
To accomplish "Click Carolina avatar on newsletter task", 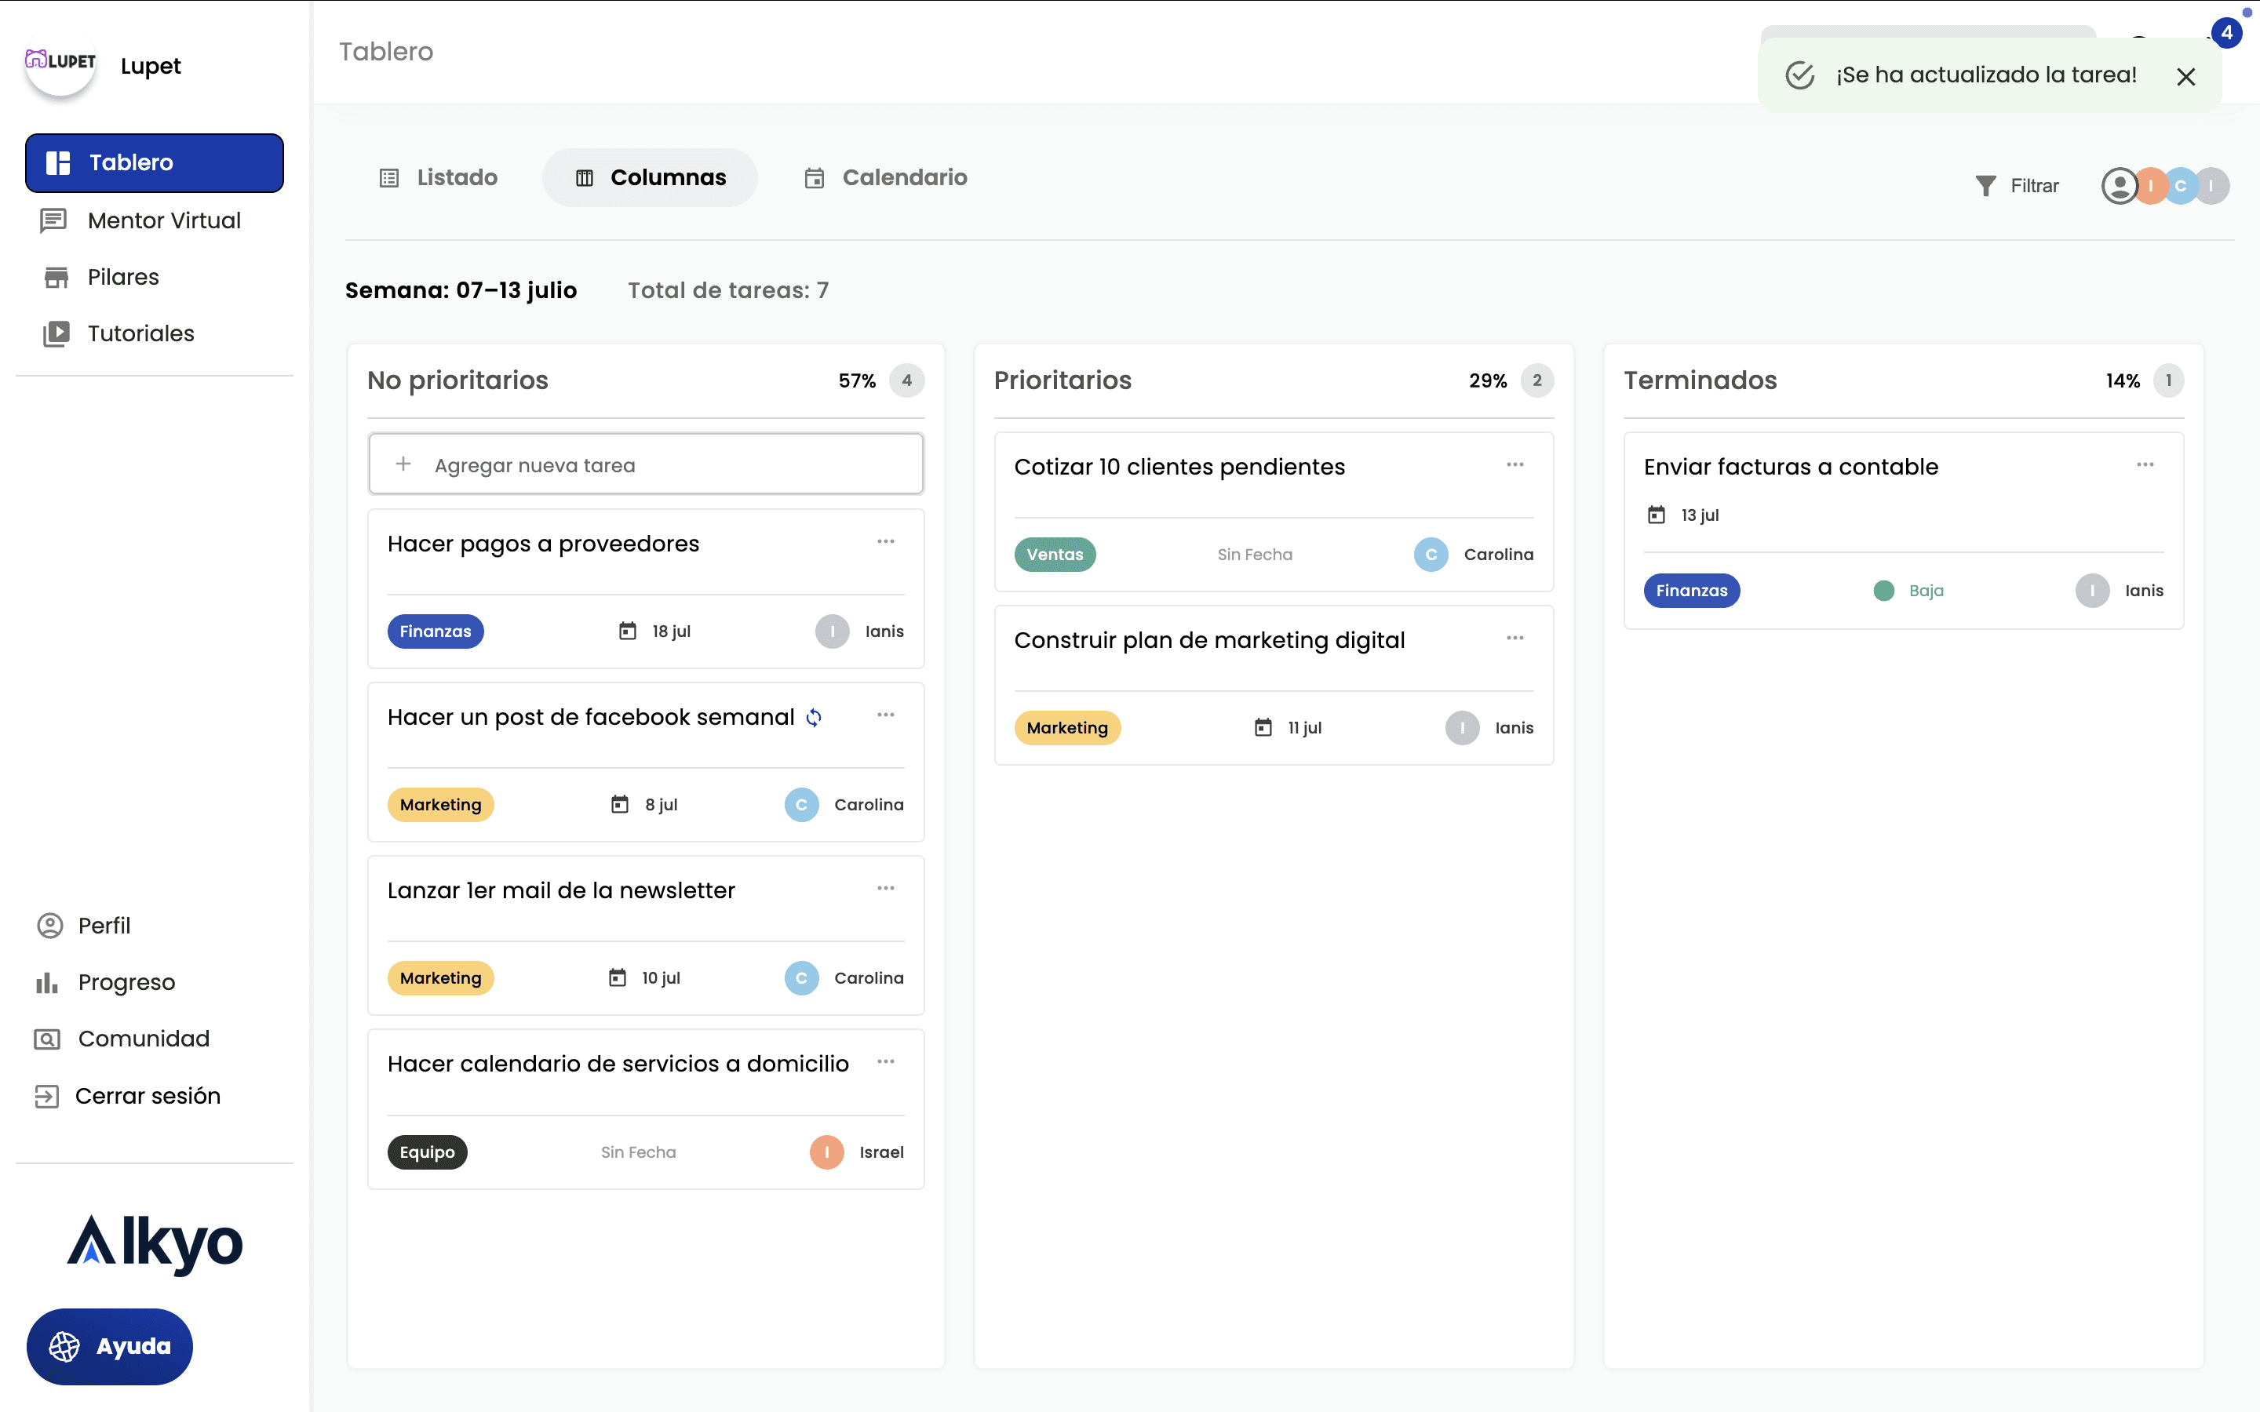I will point(801,977).
